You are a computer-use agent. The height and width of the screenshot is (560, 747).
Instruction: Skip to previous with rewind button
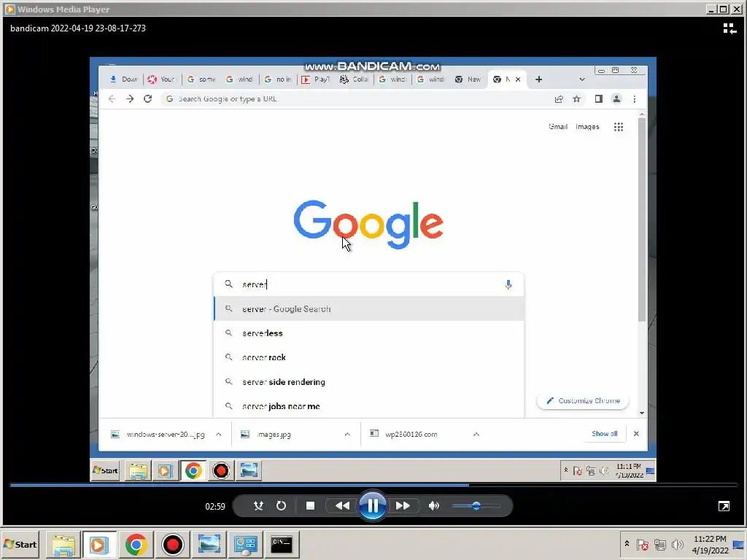[342, 506]
